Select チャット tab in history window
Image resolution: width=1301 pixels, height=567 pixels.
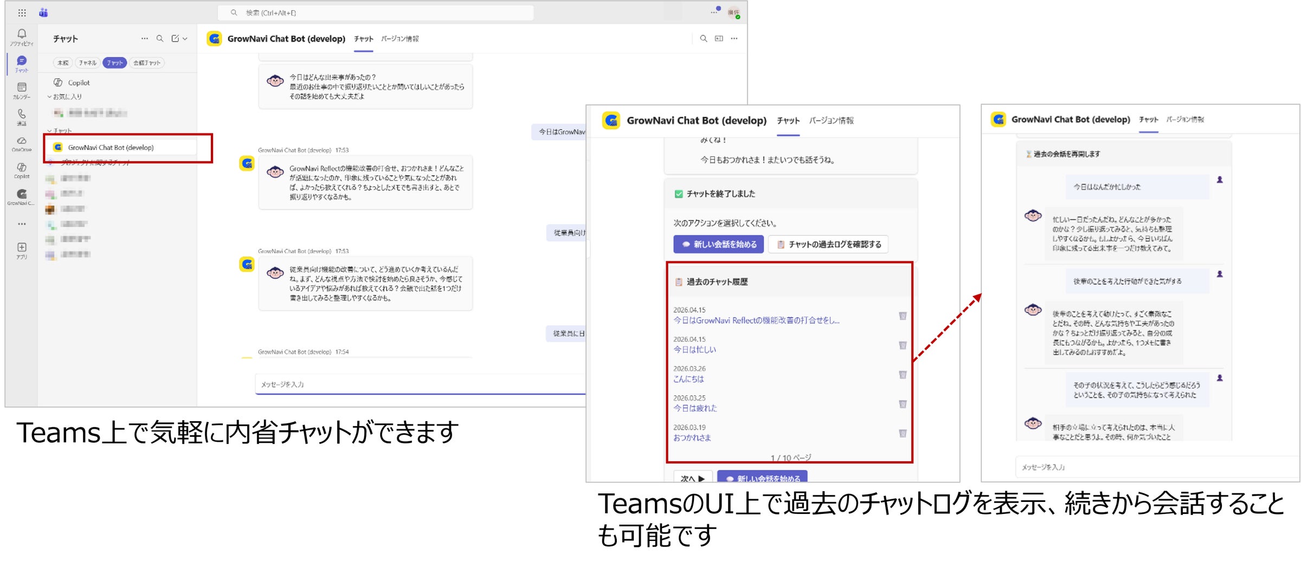788,121
